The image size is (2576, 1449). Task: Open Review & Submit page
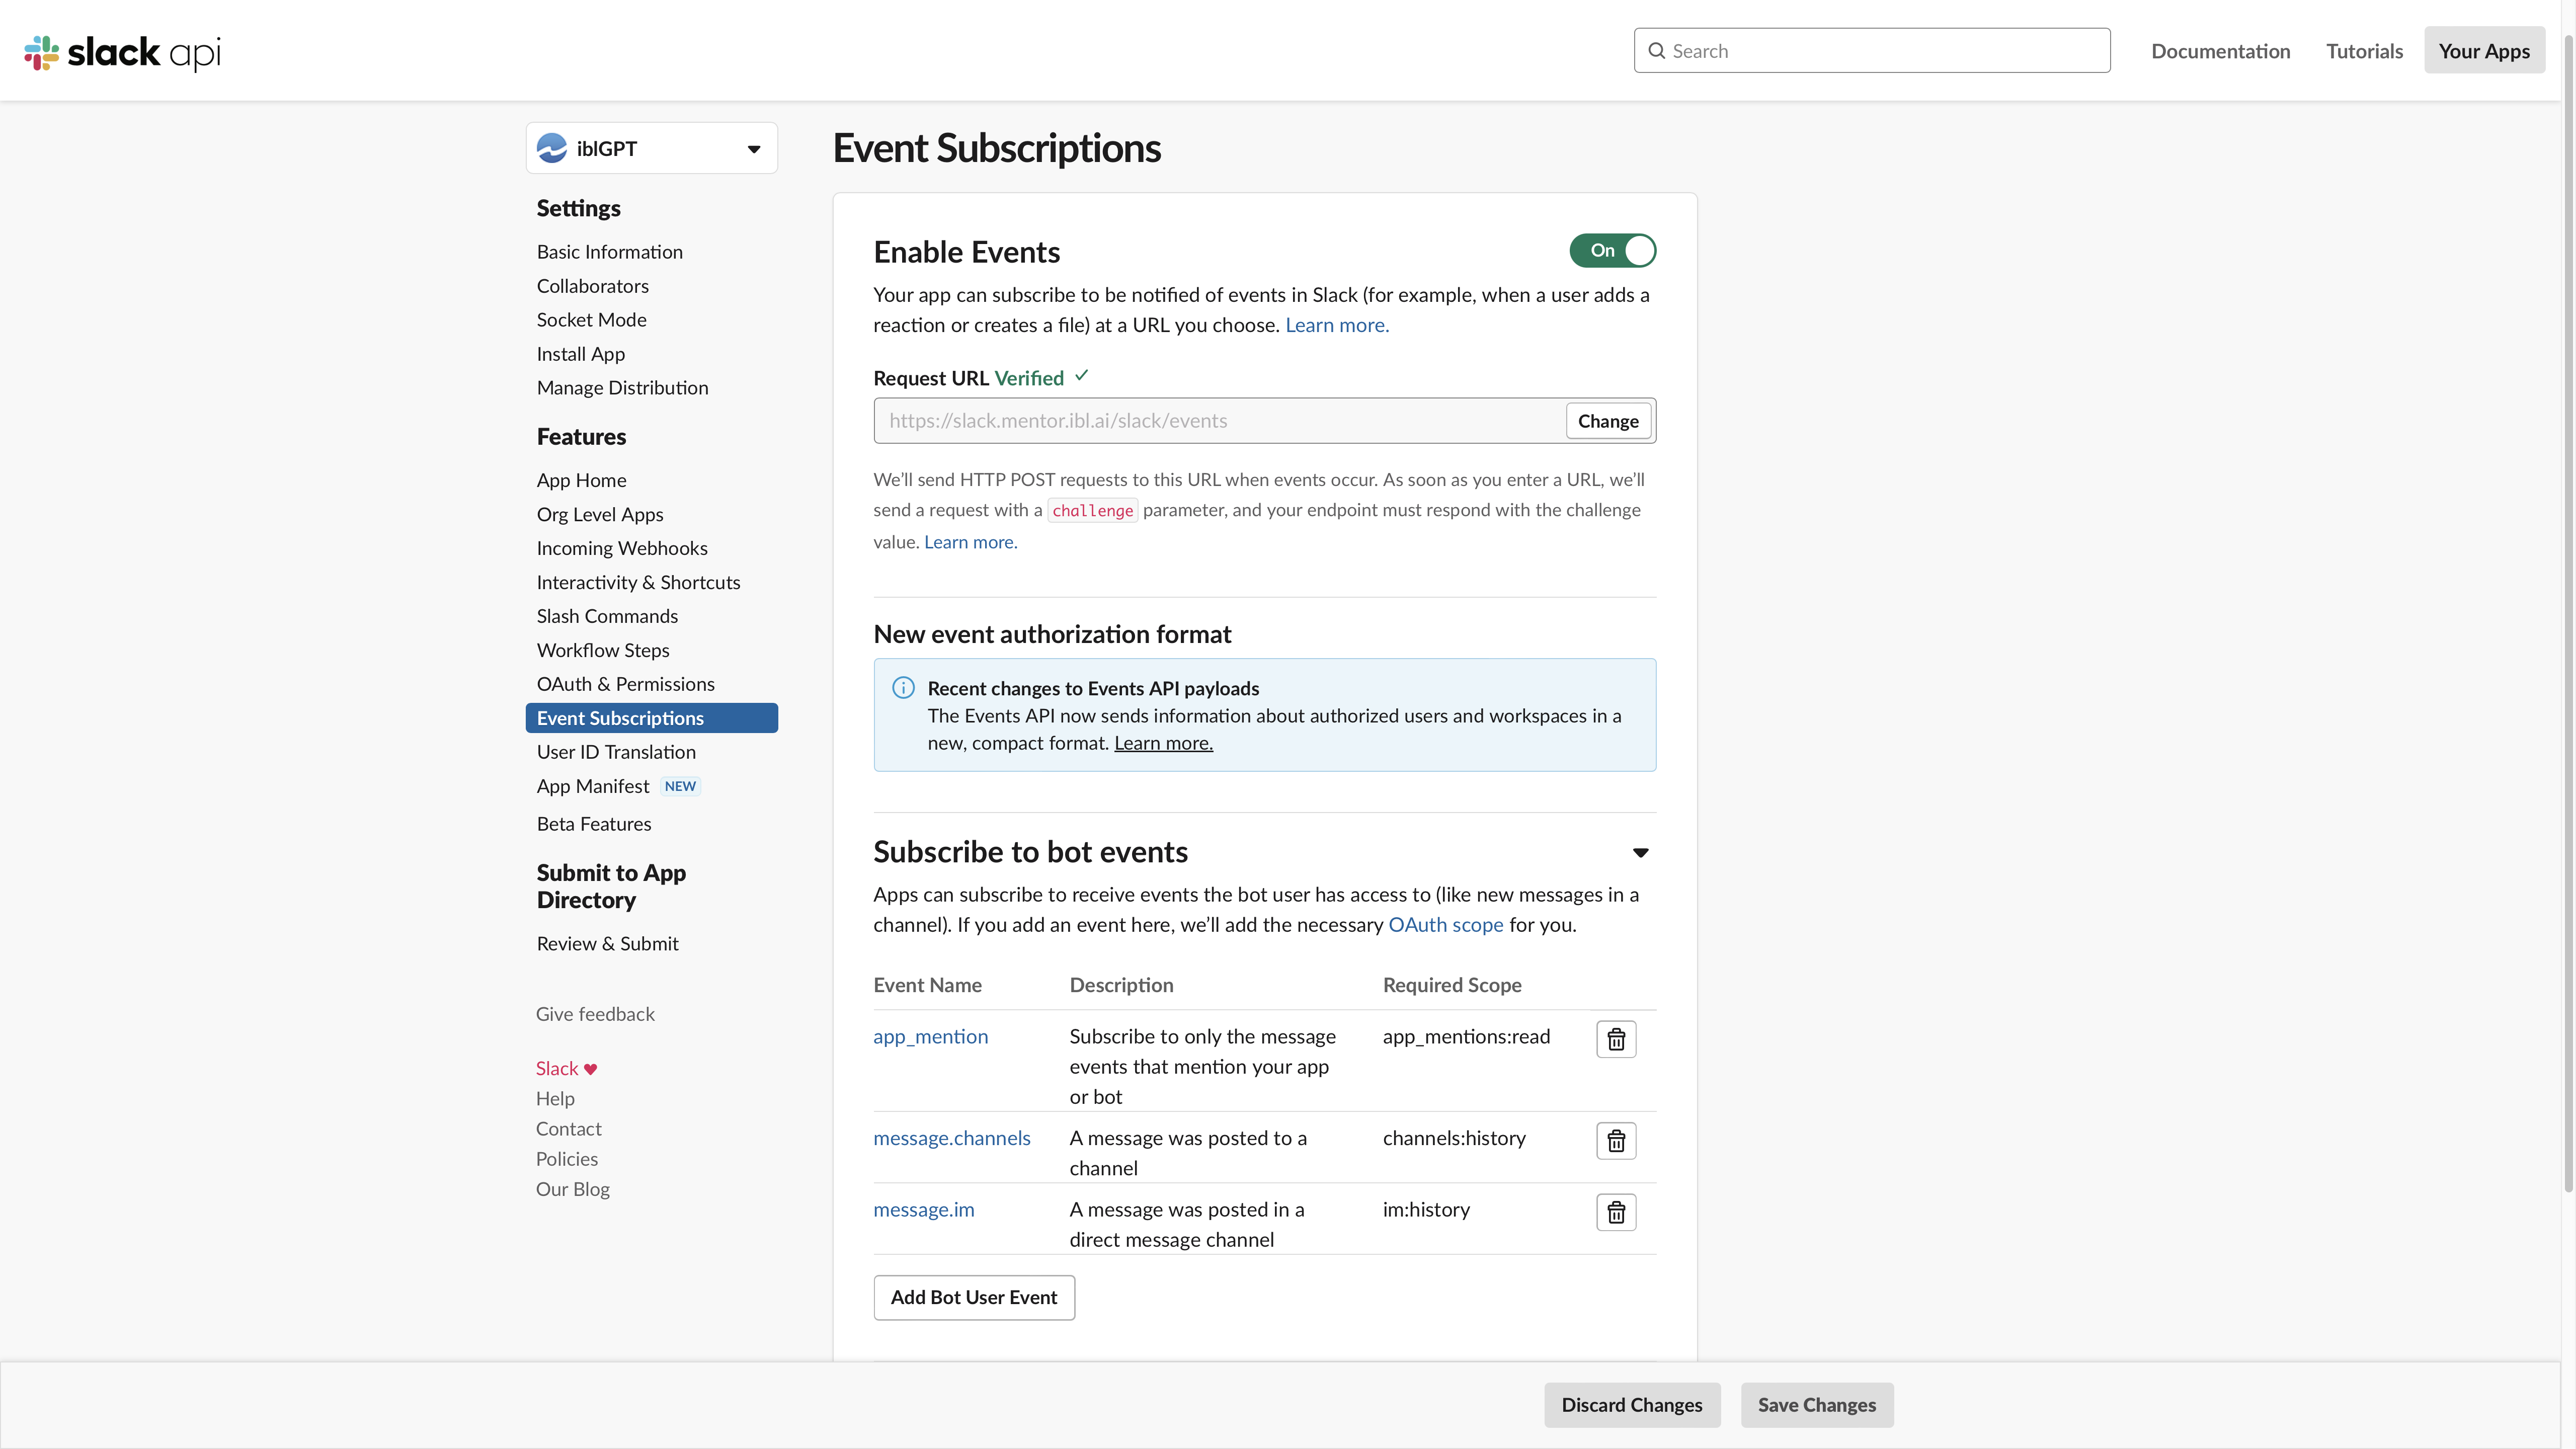tap(607, 944)
